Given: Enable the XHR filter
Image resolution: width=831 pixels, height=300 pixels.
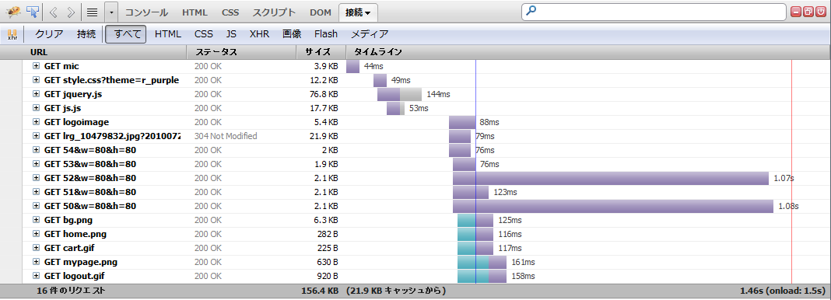Looking at the screenshot, I should [x=260, y=34].
